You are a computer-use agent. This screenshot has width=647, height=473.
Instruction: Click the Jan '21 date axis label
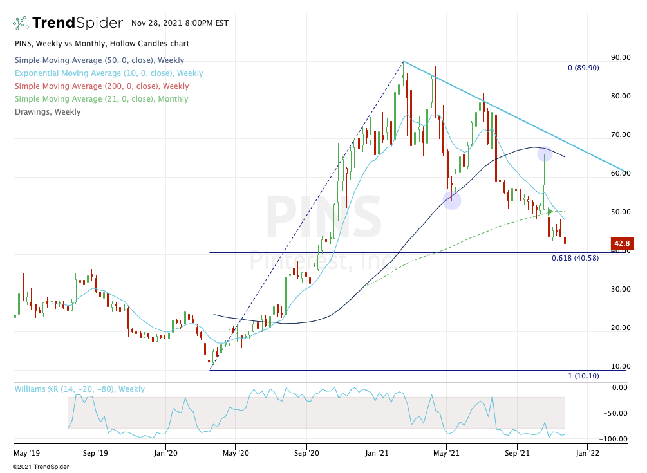tap(377, 453)
